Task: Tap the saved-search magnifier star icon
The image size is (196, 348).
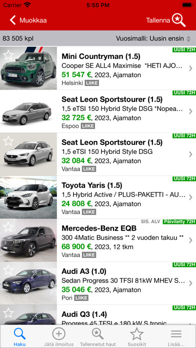Action: [x=179, y=20]
